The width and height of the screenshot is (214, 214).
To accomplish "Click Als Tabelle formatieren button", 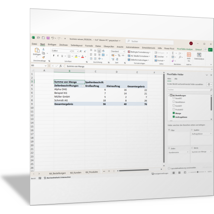I will tap(139, 56).
